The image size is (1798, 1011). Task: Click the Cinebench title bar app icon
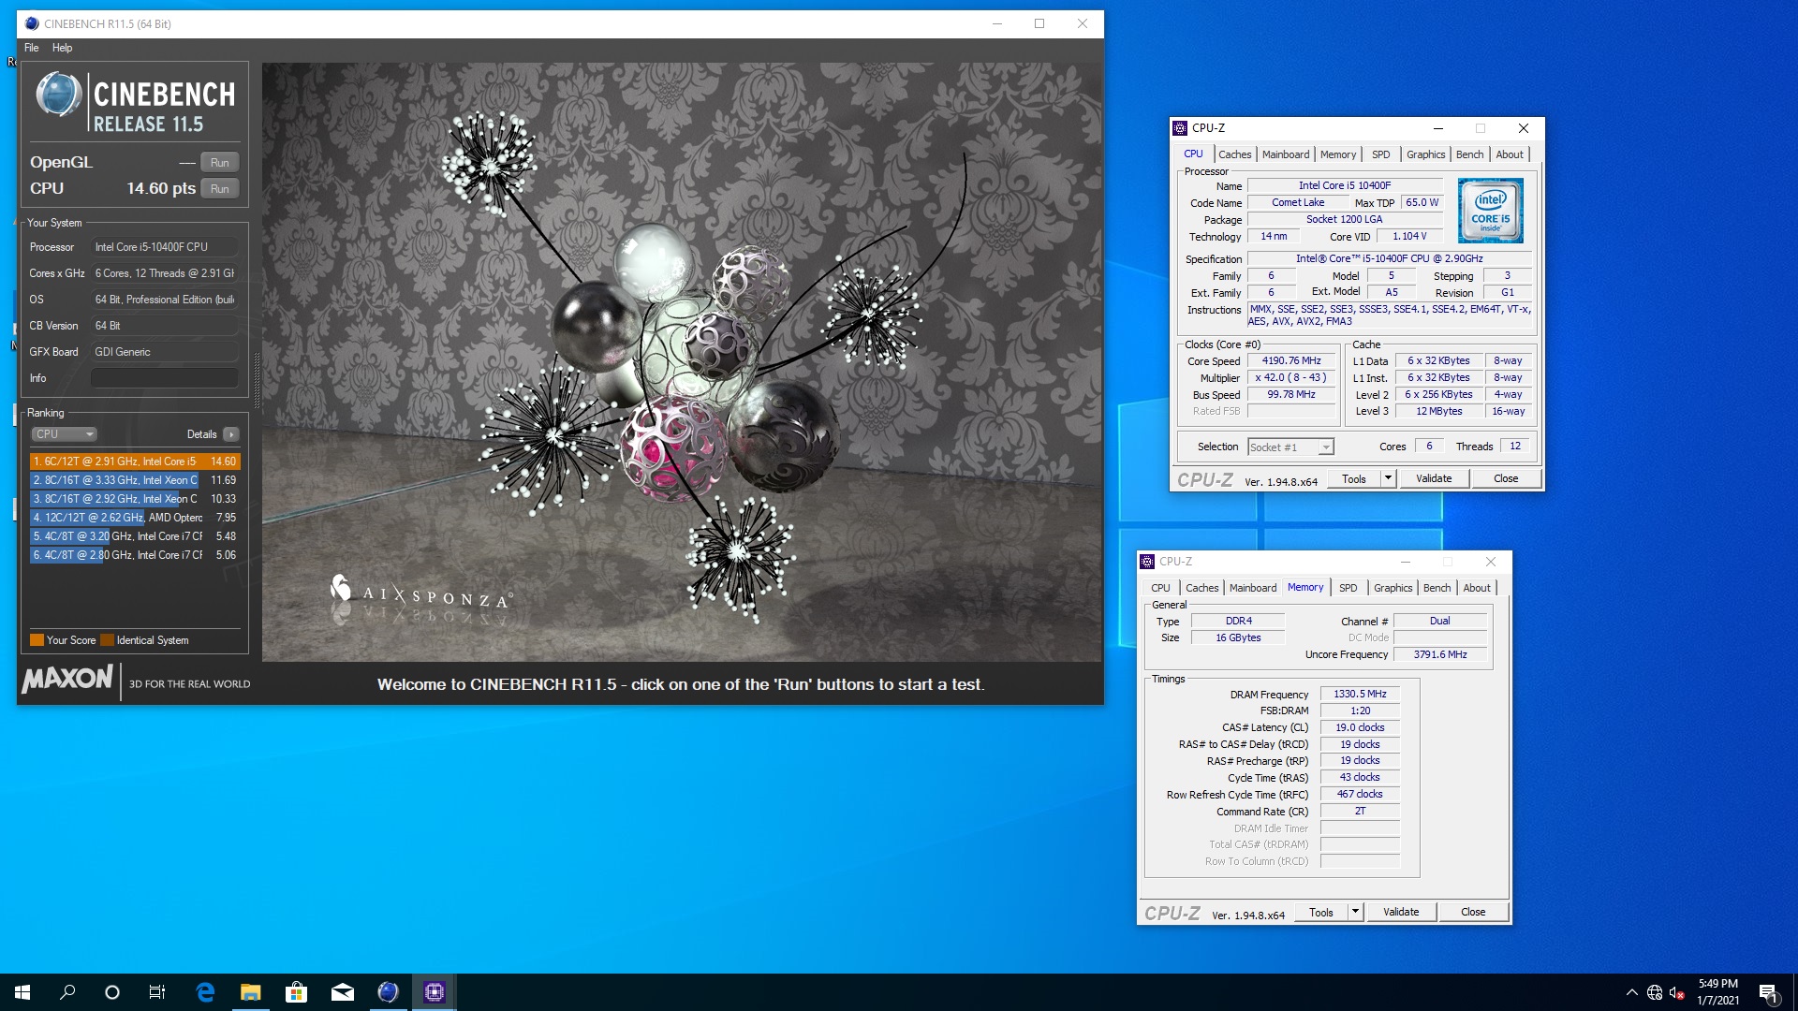click(x=32, y=23)
